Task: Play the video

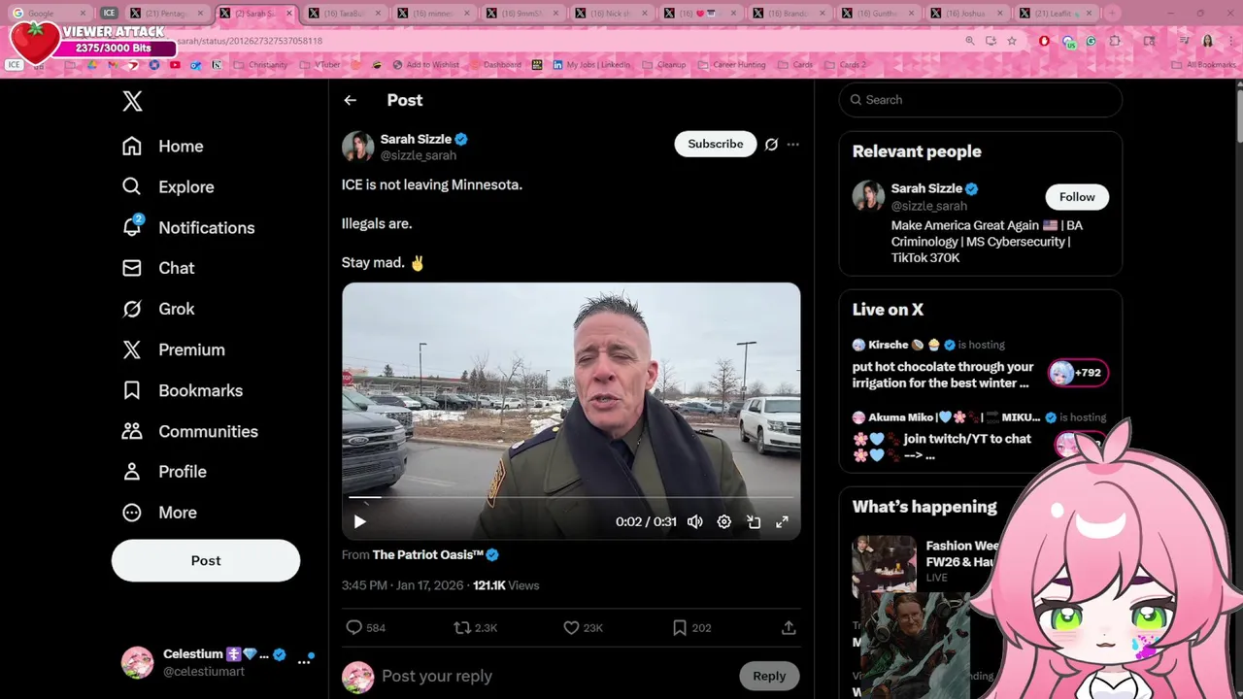Action: pos(359,521)
